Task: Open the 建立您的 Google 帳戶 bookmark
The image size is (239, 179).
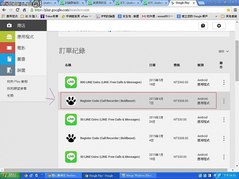Action: pos(192,16)
